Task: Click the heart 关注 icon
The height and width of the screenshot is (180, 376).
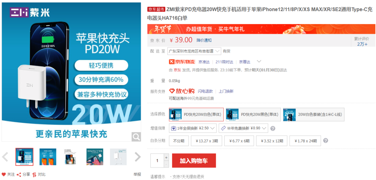Action: 3,174
